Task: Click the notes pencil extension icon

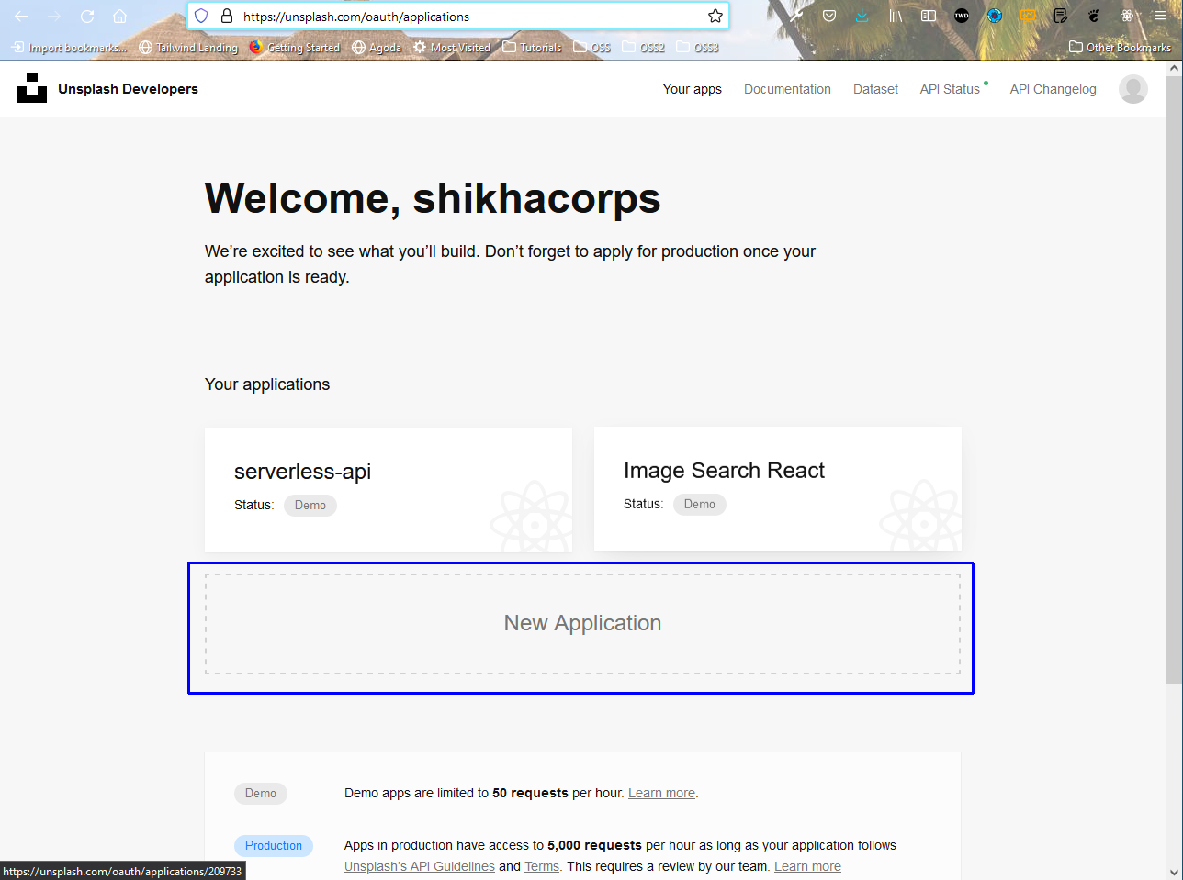Action: [x=1061, y=16]
